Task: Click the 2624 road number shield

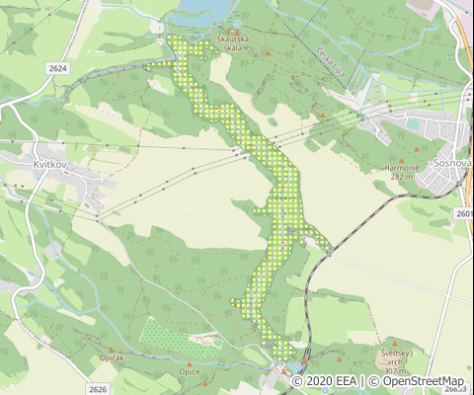Action: point(57,68)
